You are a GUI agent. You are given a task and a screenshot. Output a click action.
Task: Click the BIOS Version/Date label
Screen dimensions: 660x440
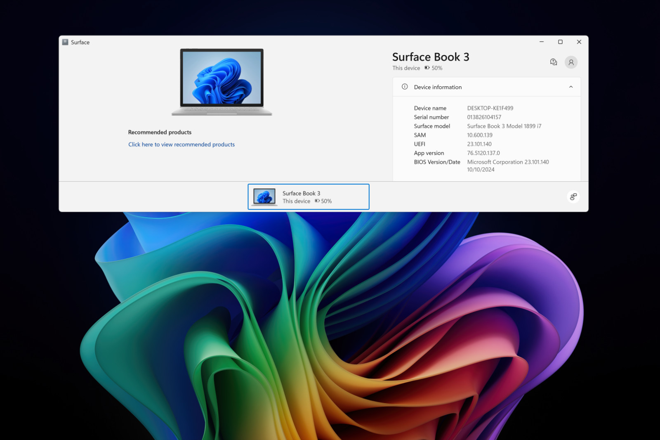coord(437,162)
